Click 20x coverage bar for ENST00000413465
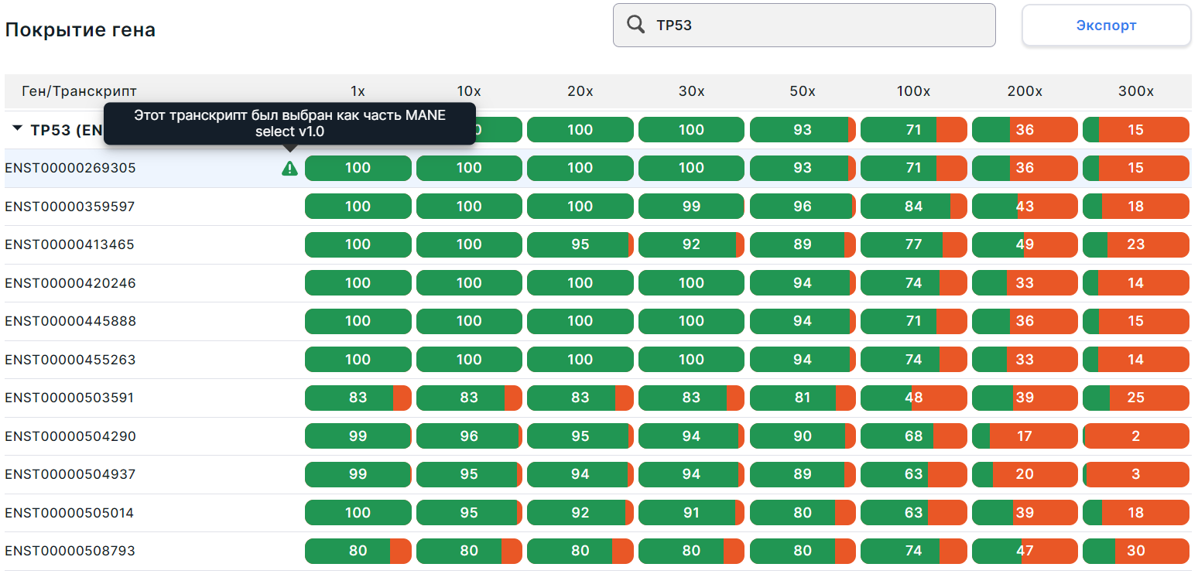Viewport: 1198px width, 574px height. pyautogui.click(x=580, y=244)
